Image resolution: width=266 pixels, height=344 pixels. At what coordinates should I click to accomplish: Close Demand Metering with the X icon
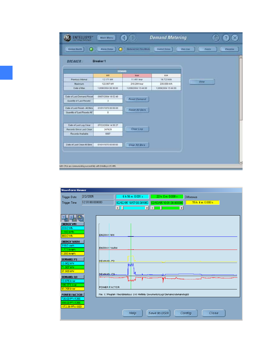tap(235, 38)
